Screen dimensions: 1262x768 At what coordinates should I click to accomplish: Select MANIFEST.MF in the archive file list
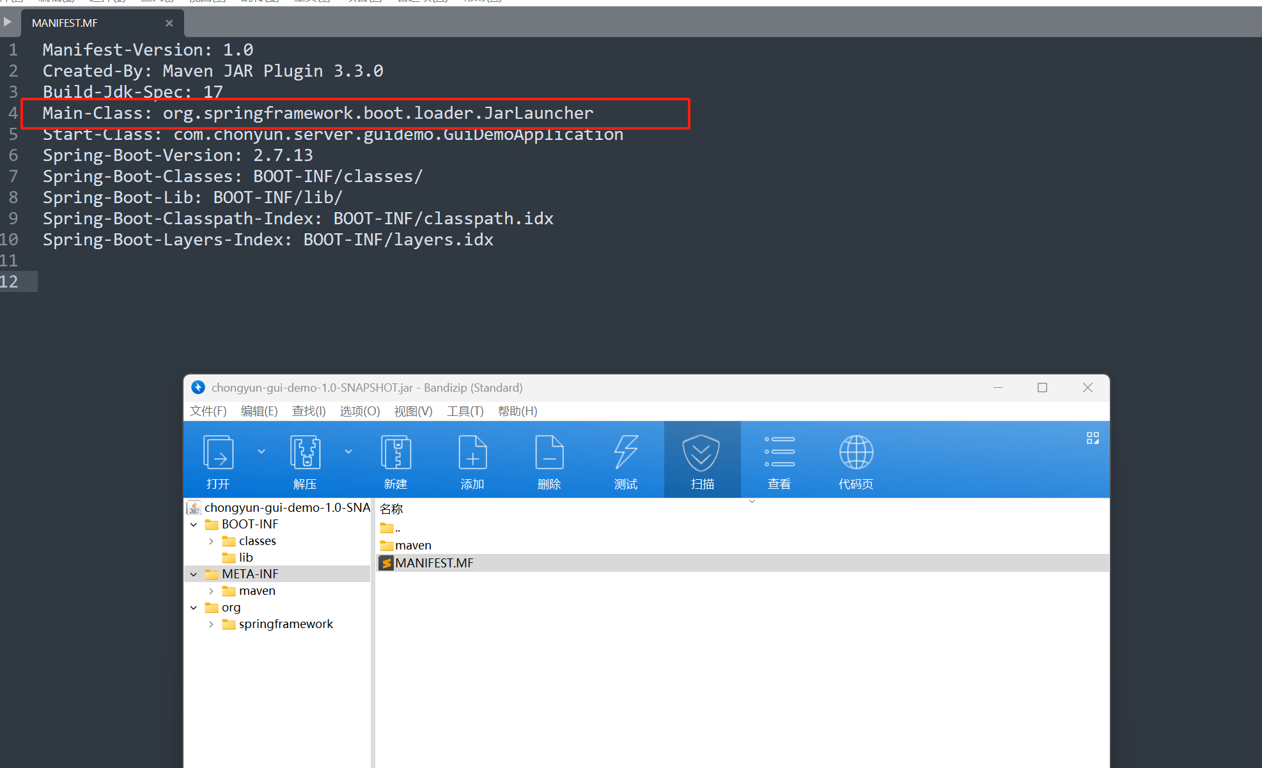(x=433, y=563)
